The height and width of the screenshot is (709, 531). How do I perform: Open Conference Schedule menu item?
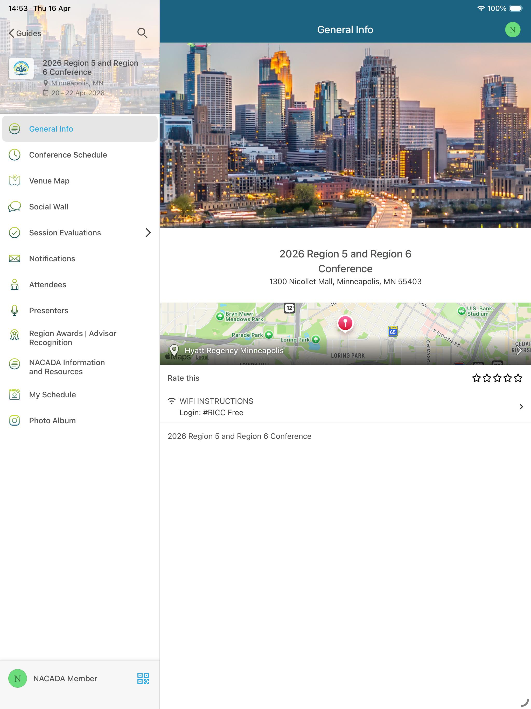point(80,155)
